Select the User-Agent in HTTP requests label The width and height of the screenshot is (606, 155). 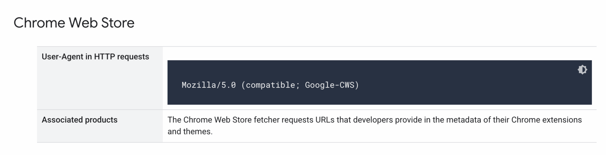pyautogui.click(x=95, y=57)
